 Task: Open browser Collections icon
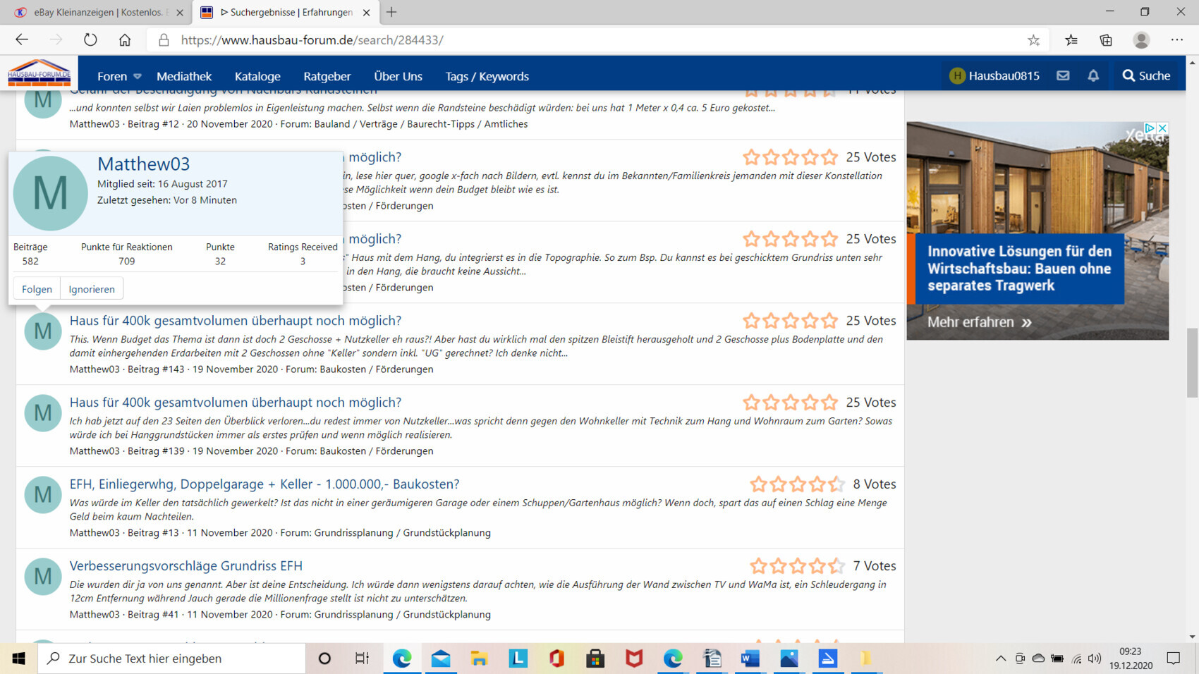click(x=1105, y=40)
